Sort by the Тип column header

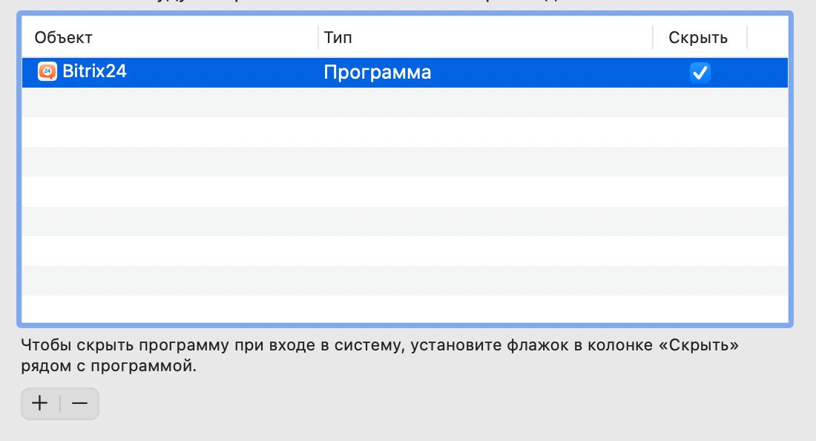[338, 38]
